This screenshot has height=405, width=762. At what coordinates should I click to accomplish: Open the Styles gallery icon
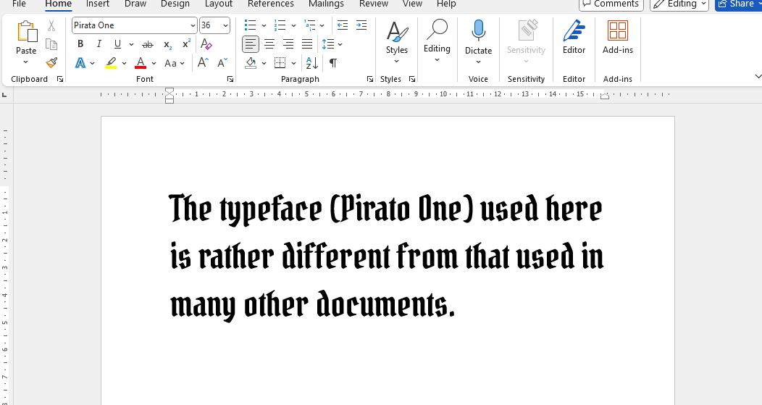click(397, 32)
